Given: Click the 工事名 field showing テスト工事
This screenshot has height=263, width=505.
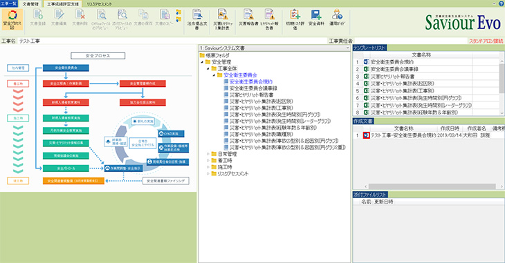Looking at the screenshot, I should [x=172, y=41].
